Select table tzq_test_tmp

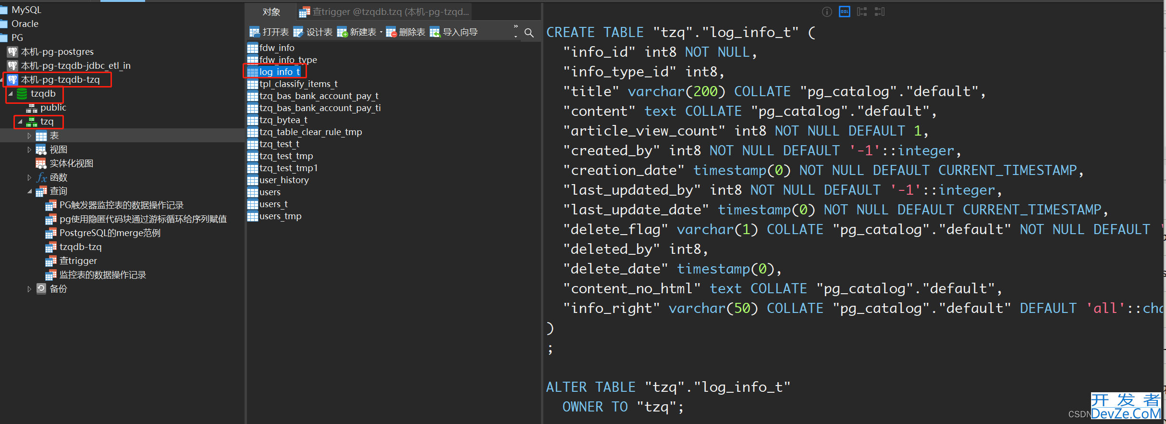(286, 156)
